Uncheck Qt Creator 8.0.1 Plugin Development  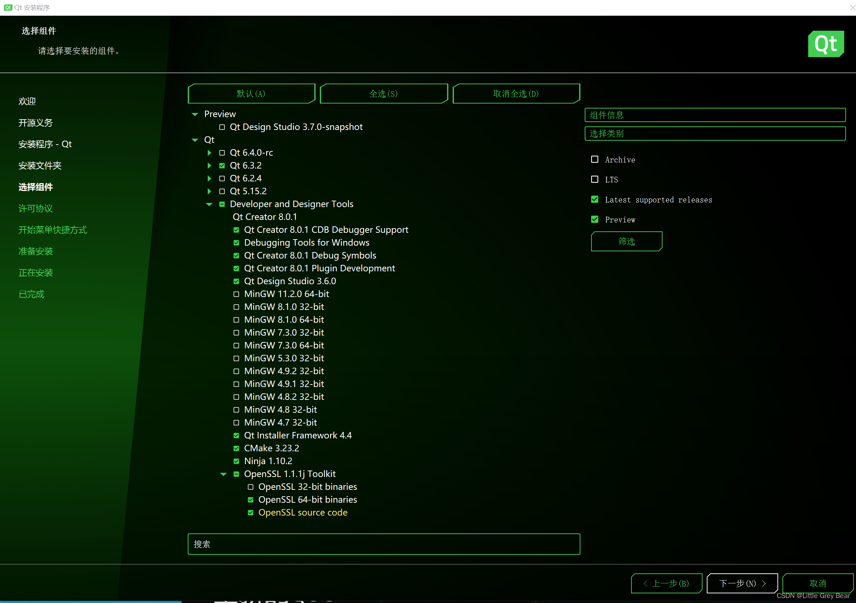click(x=236, y=268)
